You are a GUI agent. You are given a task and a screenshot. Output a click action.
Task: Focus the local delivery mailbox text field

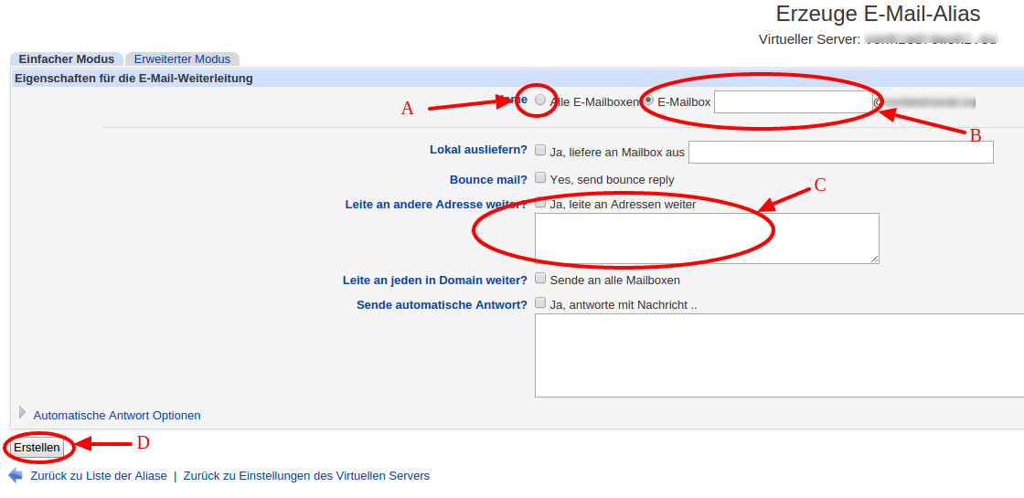pyautogui.click(x=840, y=153)
